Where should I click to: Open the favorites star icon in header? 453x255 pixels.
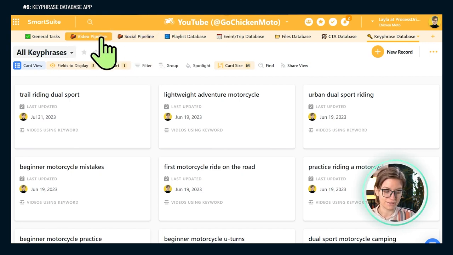321,22
